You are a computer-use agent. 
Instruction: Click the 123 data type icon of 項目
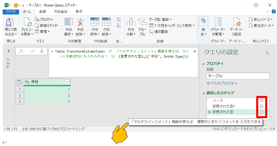[27, 82]
